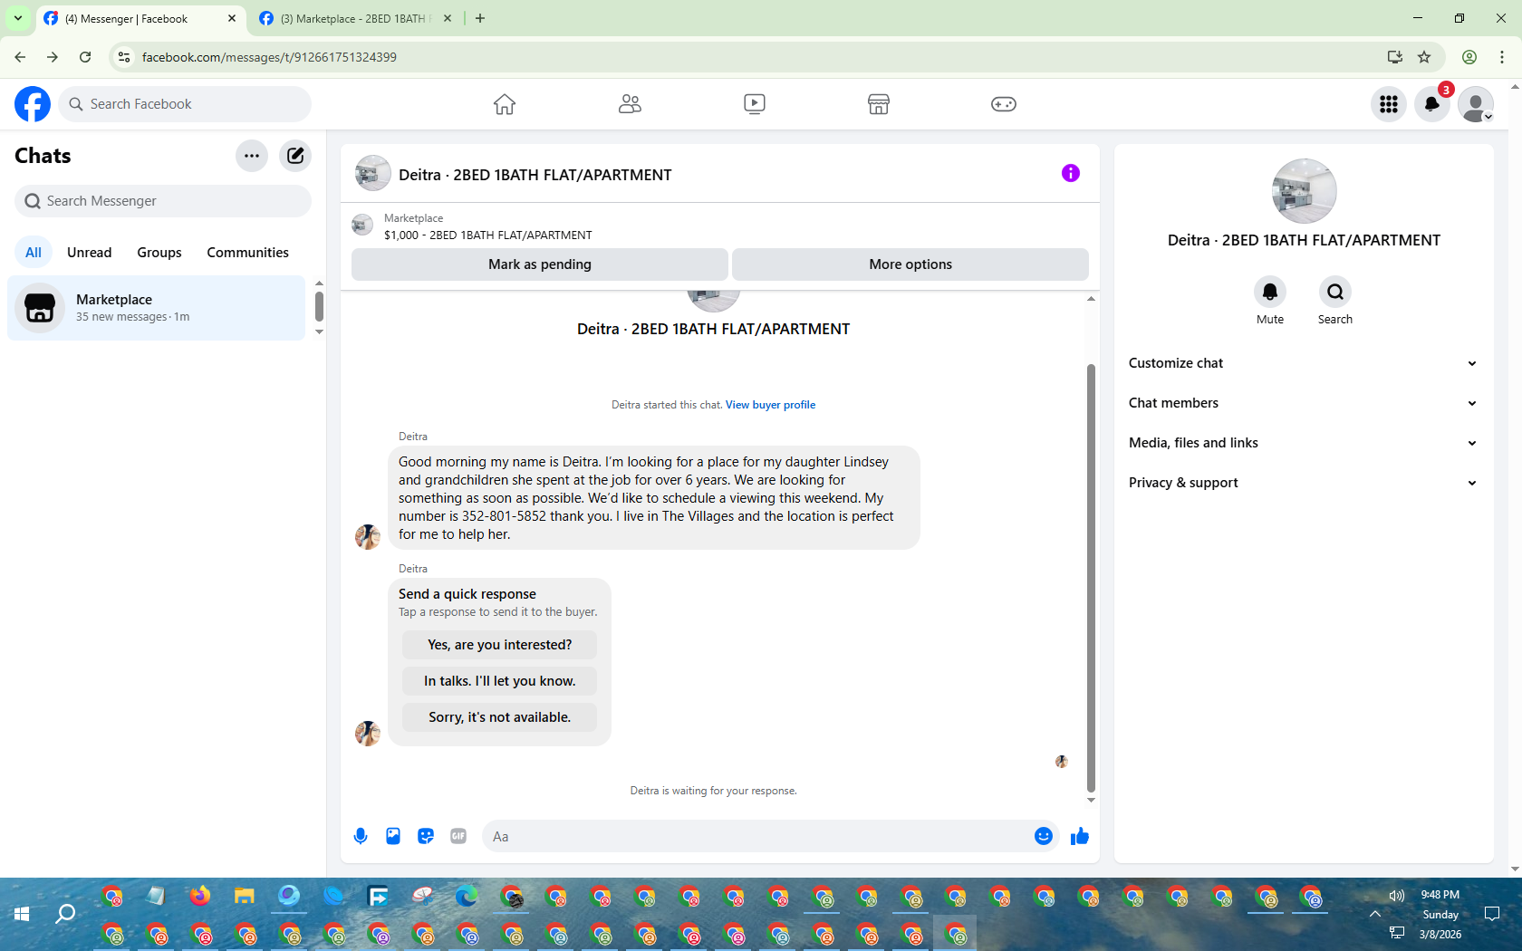This screenshot has width=1522, height=951.
Task: Click the Search Facebook field
Action: 185,104
